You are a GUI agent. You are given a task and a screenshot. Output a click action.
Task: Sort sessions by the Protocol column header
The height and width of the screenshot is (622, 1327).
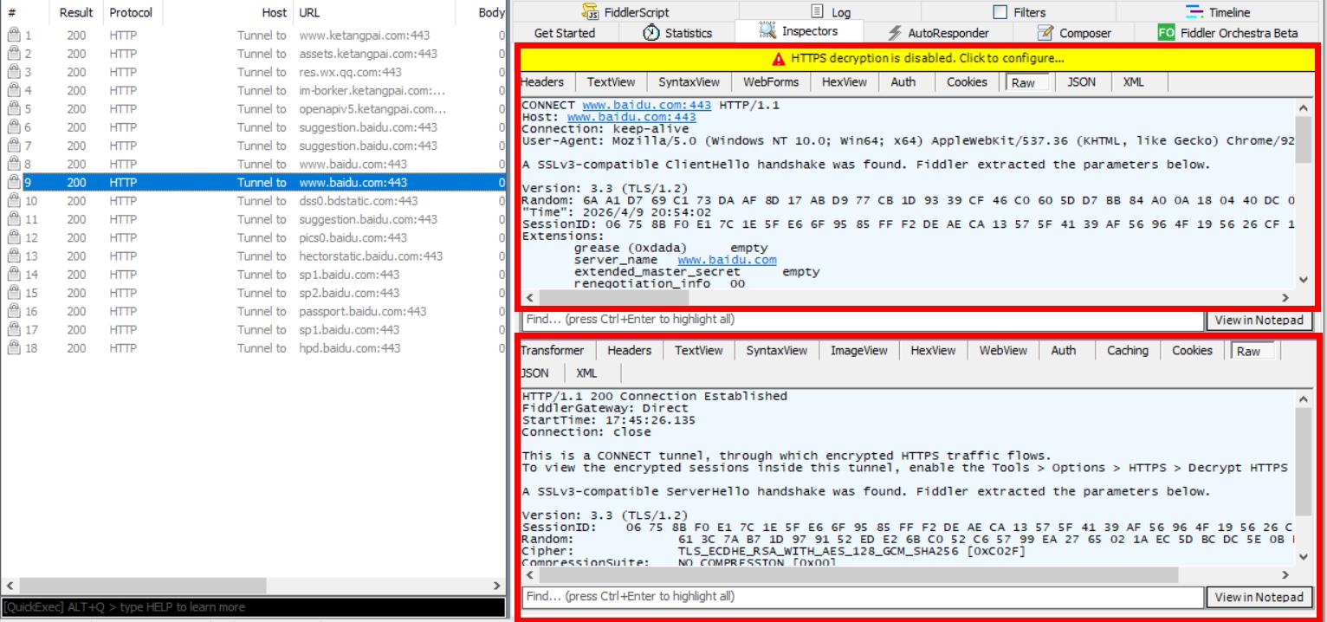[131, 13]
